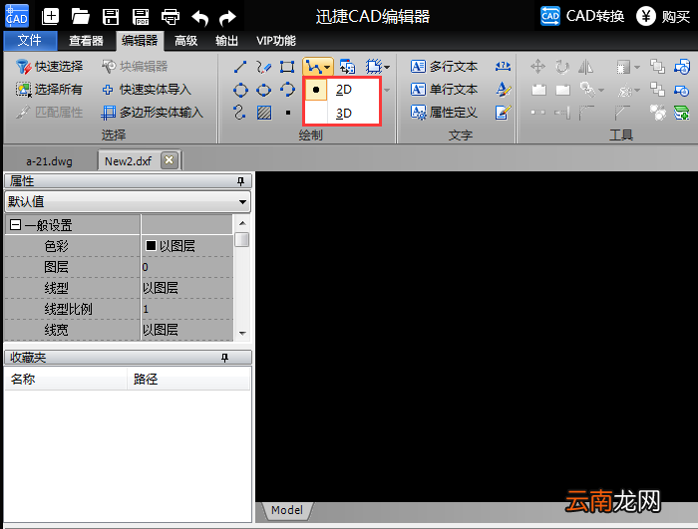Open the a-21.dwg document tab
698x529 pixels.
point(50,161)
